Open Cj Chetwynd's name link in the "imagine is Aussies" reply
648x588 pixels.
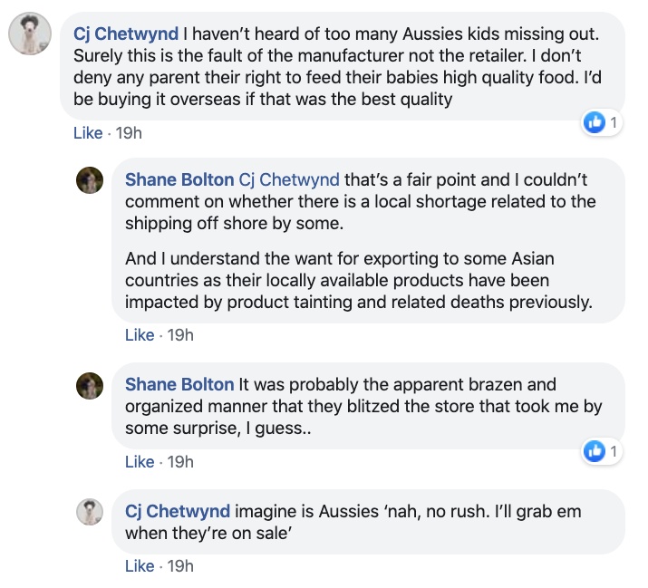coord(178,511)
